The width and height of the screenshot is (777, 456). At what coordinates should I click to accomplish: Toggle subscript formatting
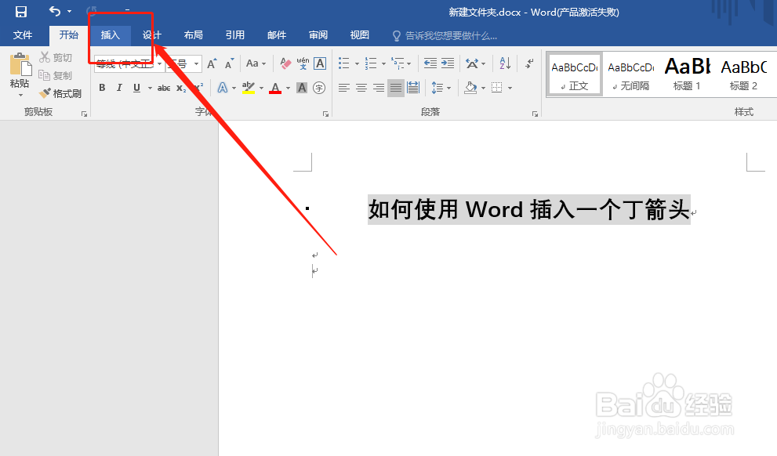tap(181, 88)
